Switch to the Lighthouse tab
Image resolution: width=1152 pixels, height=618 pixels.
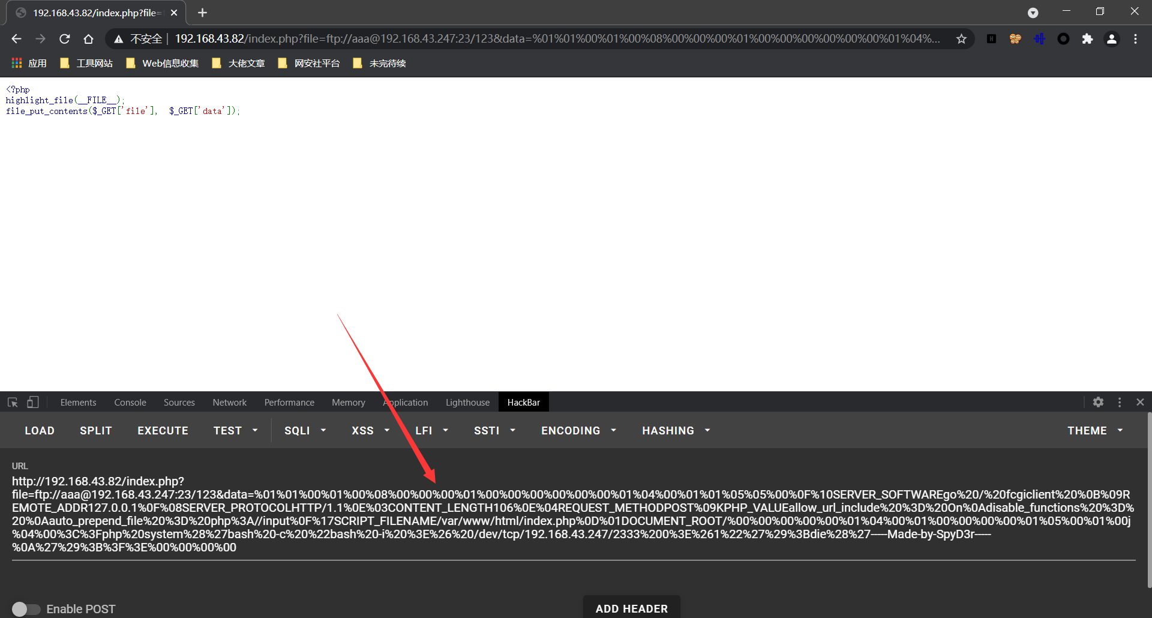(x=467, y=402)
